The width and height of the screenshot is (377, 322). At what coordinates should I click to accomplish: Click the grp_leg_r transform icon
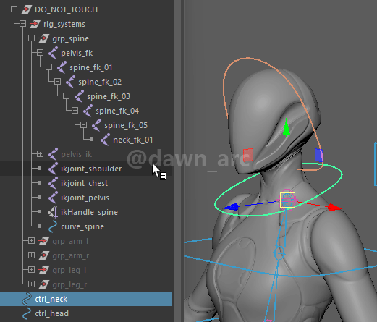click(x=43, y=284)
